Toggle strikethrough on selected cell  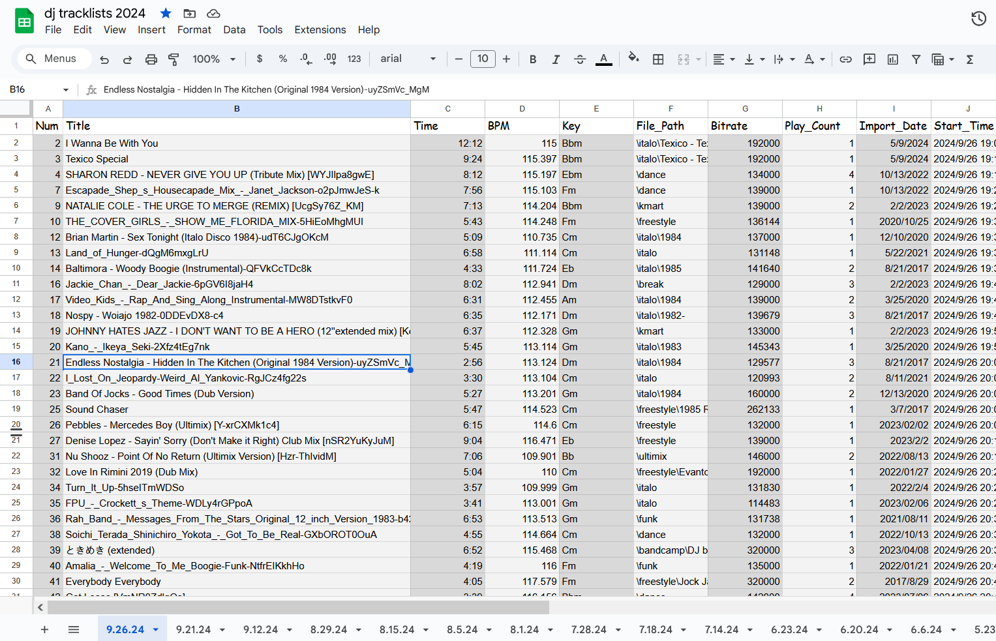[x=580, y=59]
